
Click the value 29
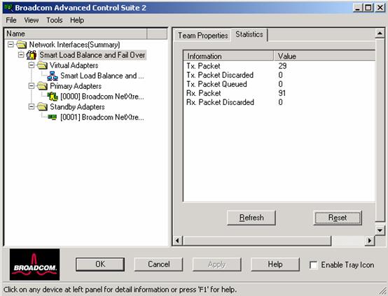(x=282, y=66)
